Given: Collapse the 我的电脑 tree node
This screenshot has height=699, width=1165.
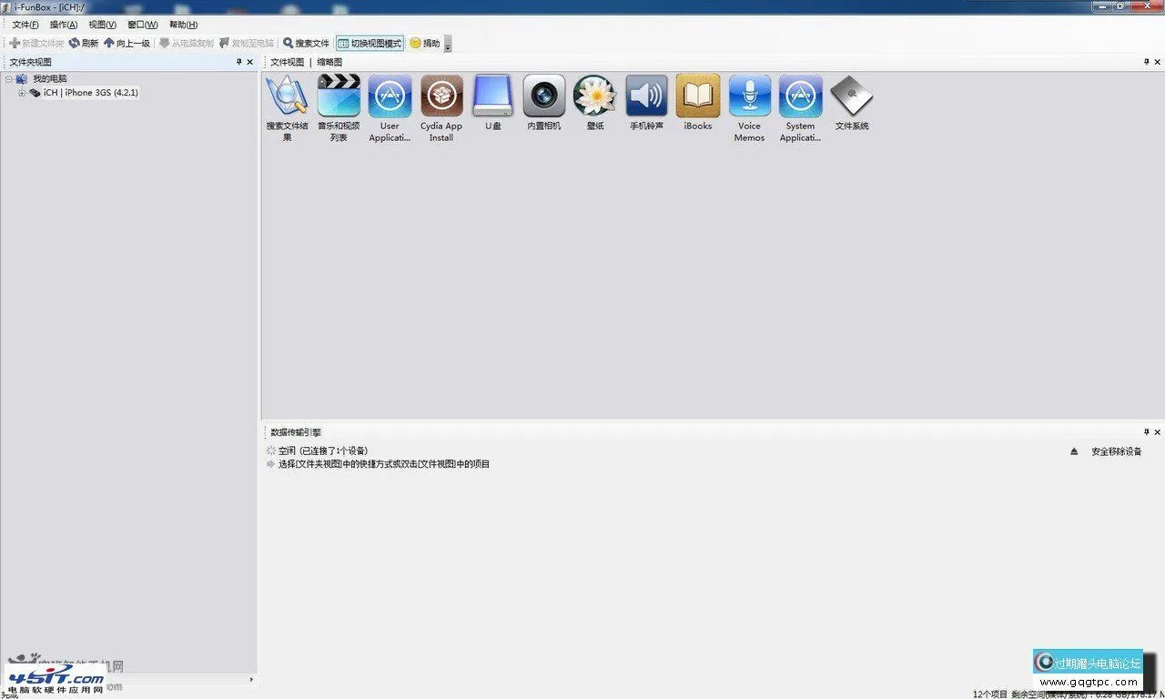Looking at the screenshot, I should (x=9, y=78).
